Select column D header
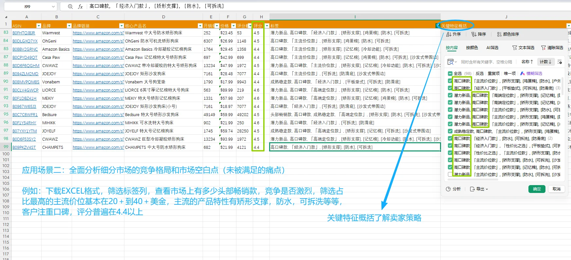The width and height of the screenshot is (571, 260). 163,17
